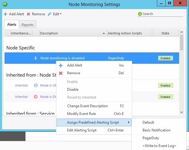The height and width of the screenshot is (150, 189).
Task: Click the Alerting Action Scripts column header
Action: pyautogui.click(x=129, y=33)
